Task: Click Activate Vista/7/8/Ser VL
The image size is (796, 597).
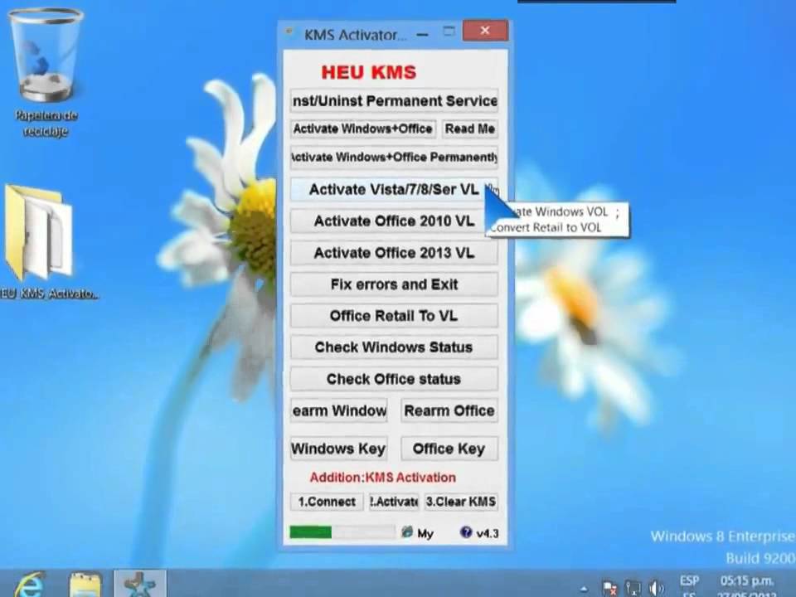Action: point(394,189)
